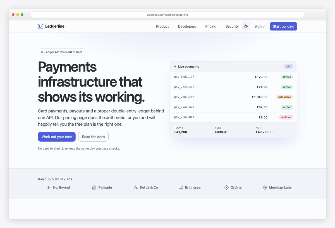Click the Palisade logo icon
Image resolution: width=335 pixels, height=228 pixels.
click(94, 187)
